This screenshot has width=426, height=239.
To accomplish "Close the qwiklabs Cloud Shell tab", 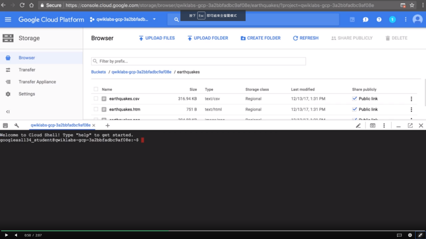I will (94, 125).
